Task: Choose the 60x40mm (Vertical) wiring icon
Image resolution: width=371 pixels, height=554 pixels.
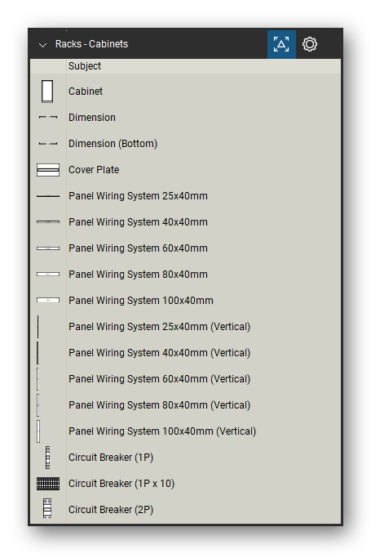Action: click(x=38, y=379)
